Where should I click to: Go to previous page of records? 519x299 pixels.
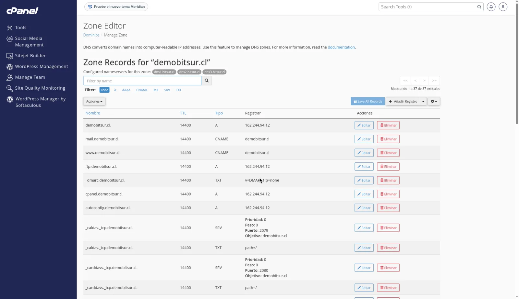point(416,81)
